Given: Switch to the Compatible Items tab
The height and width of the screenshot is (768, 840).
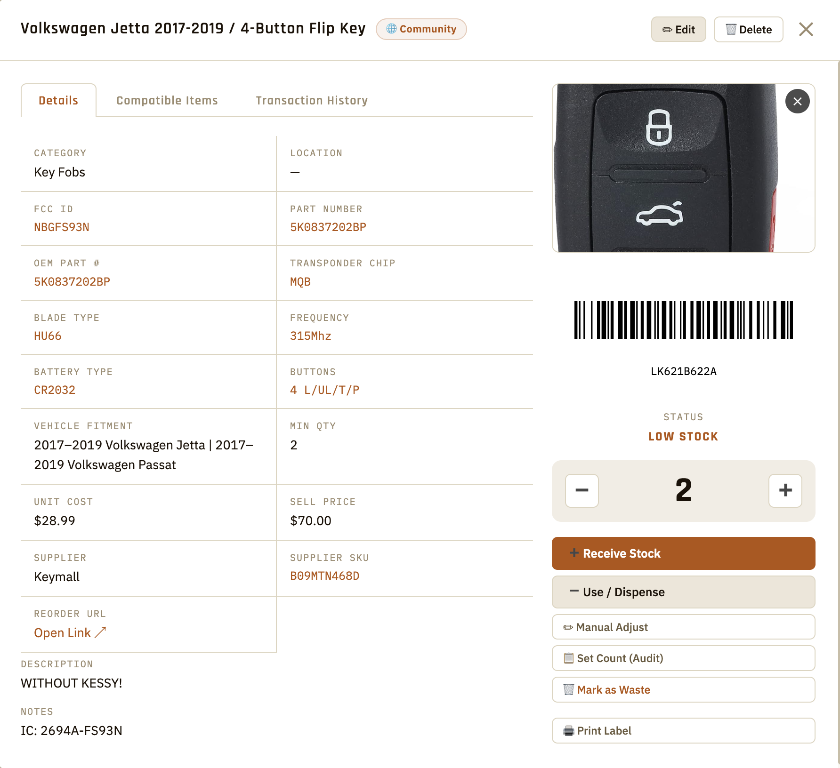Looking at the screenshot, I should tap(167, 100).
